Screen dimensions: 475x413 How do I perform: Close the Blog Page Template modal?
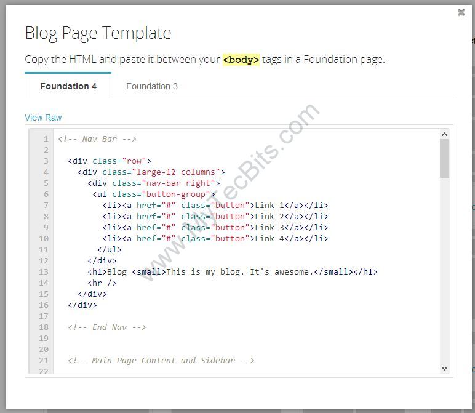coord(461,12)
